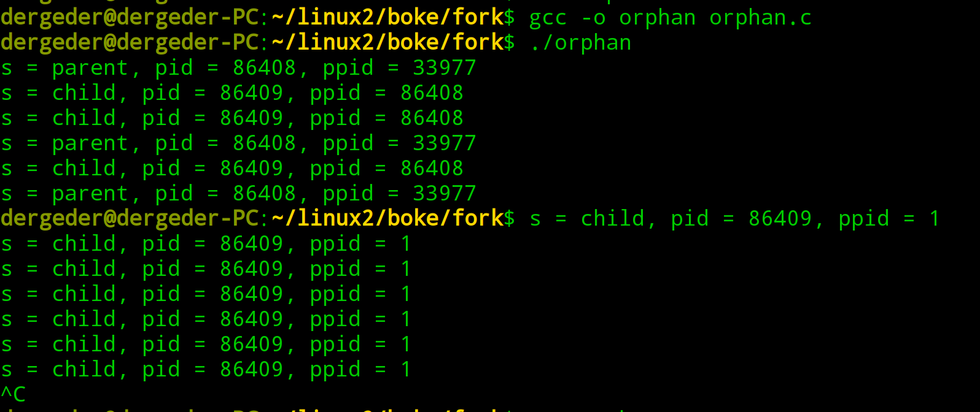Screen dimensions: 980x412
Task: Click the 'orphan.c' filename in gcc command
Action: point(760,18)
